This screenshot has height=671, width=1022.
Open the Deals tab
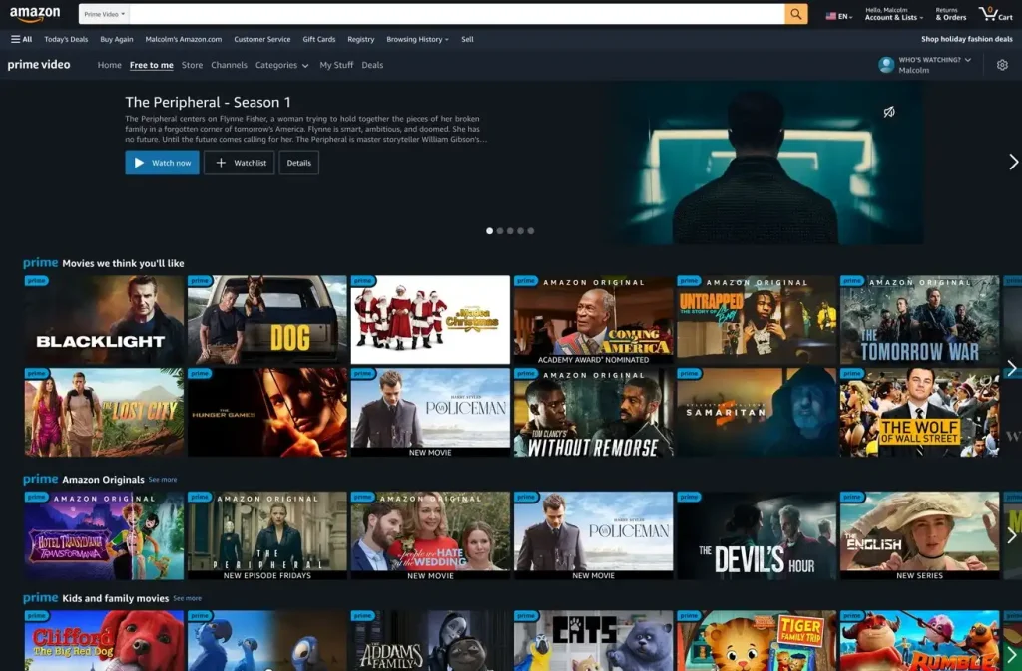(372, 65)
